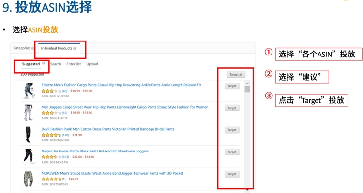Click the Niepce Techwear pants thumbnail
This screenshot has width=363, height=193.
pyautogui.click(x=29, y=156)
